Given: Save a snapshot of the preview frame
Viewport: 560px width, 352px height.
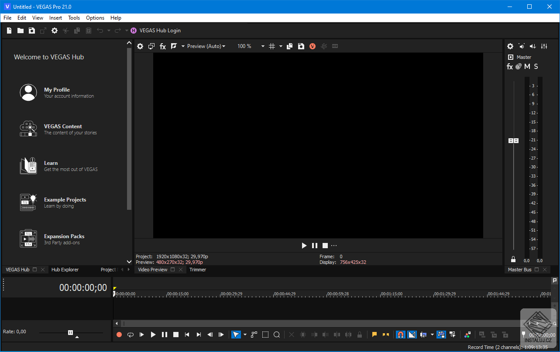Looking at the screenshot, I should click(x=301, y=46).
